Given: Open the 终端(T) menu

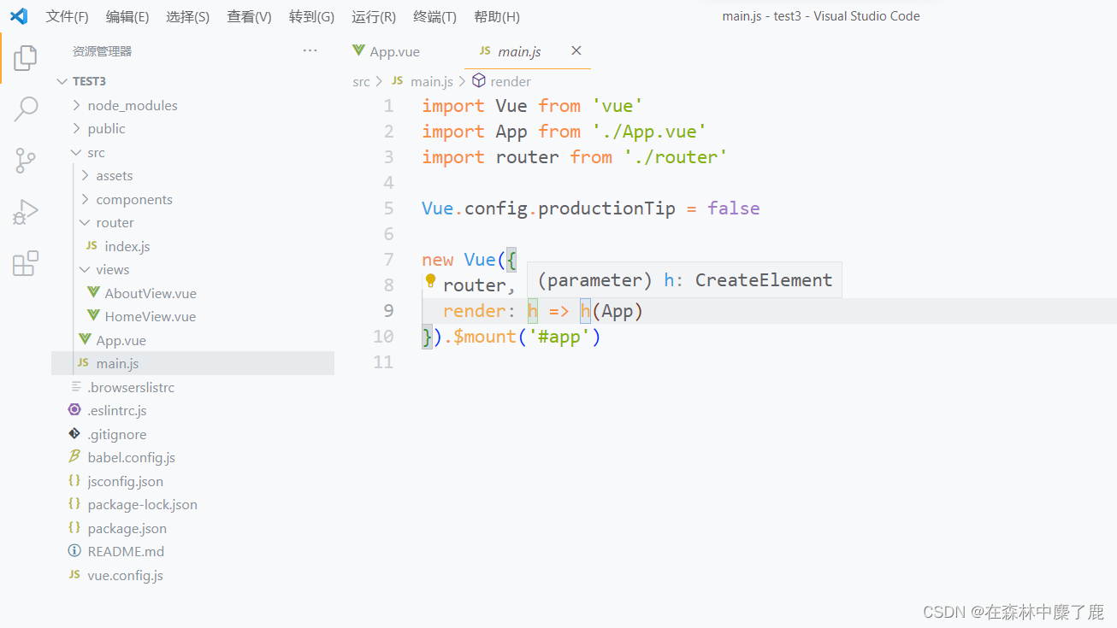Looking at the screenshot, I should point(434,17).
